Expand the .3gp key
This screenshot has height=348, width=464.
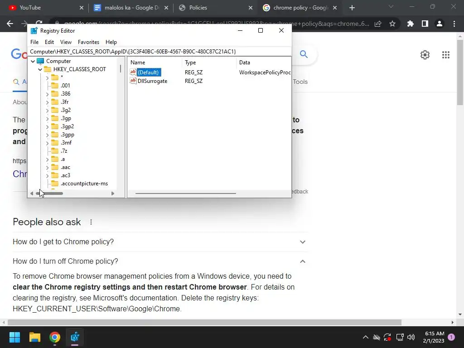click(47, 119)
